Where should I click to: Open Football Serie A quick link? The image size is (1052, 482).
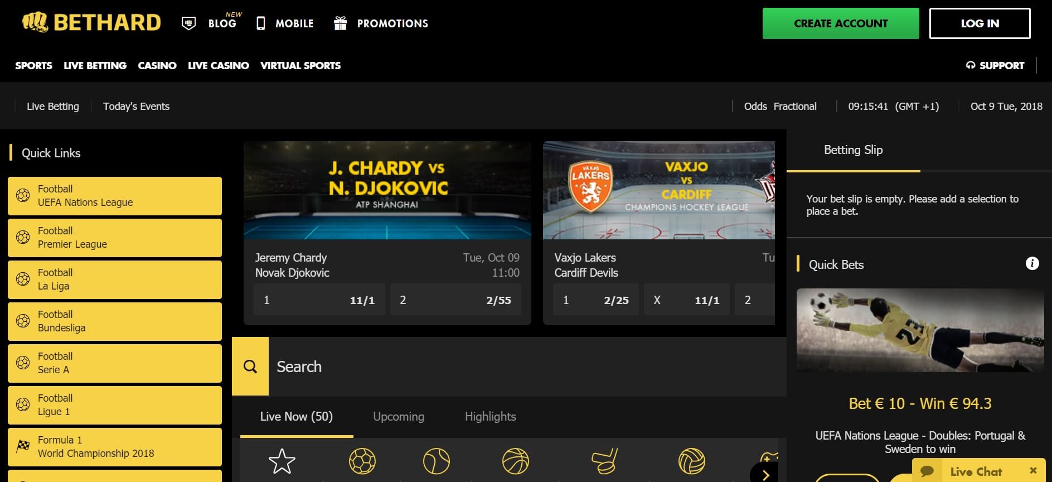tap(115, 363)
